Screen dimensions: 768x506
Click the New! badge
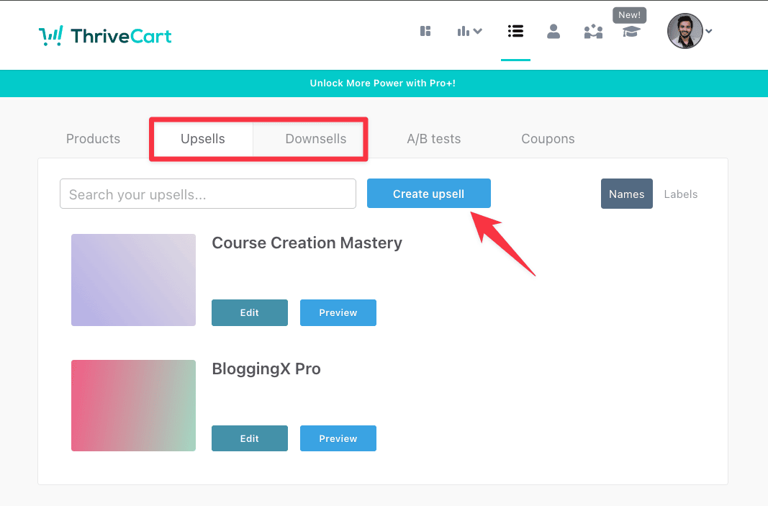click(x=629, y=15)
